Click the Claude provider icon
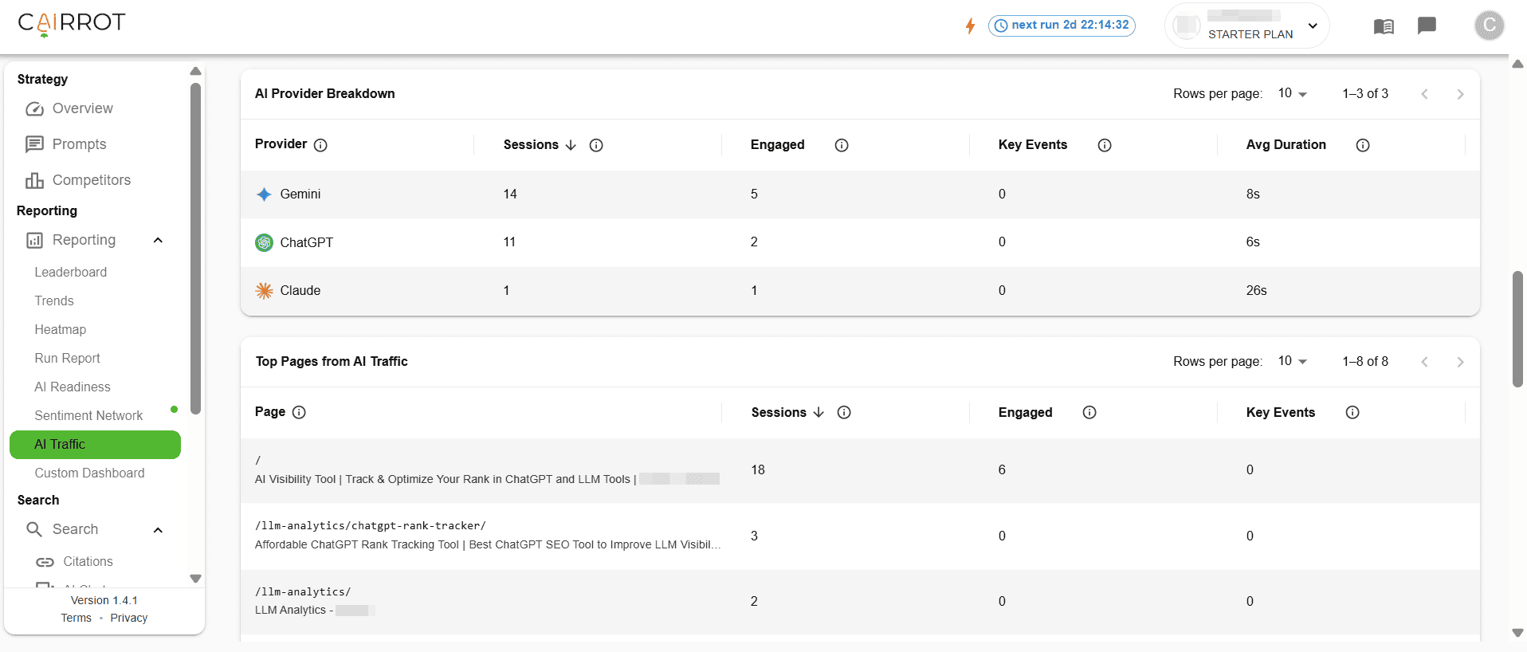 [x=264, y=291]
